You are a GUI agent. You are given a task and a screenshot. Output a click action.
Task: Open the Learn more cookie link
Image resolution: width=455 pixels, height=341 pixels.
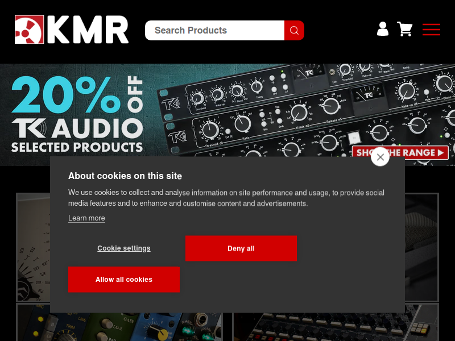click(86, 218)
